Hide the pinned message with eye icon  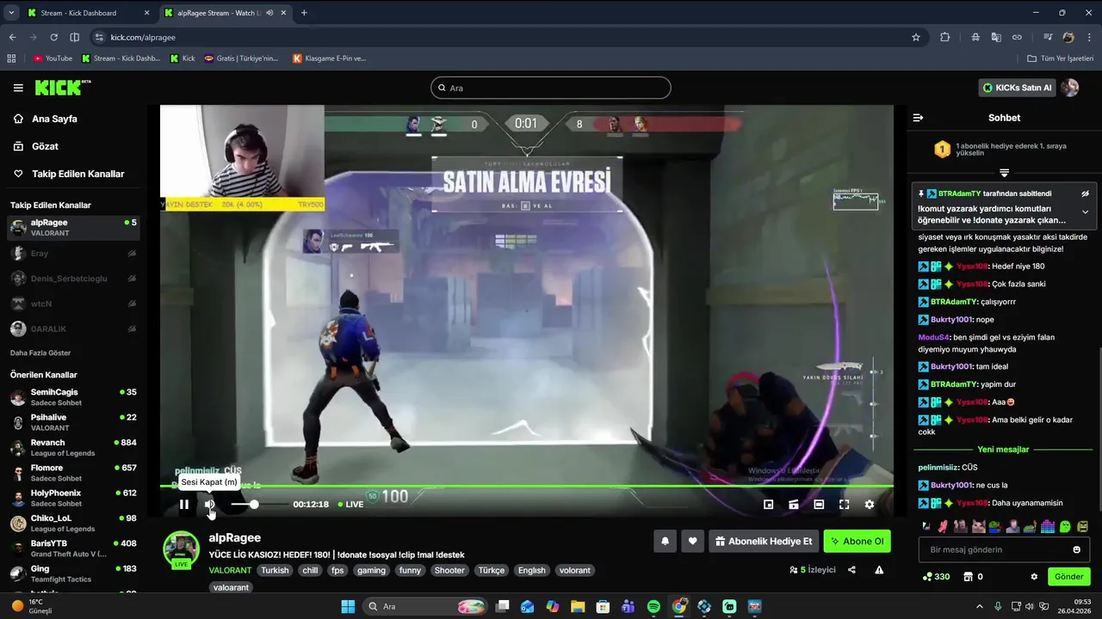[x=1085, y=194]
